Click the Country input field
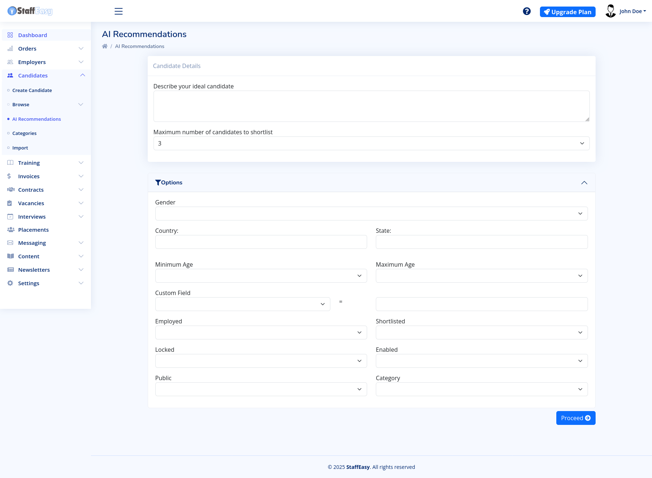The height and width of the screenshot is (478, 652). pyautogui.click(x=261, y=242)
